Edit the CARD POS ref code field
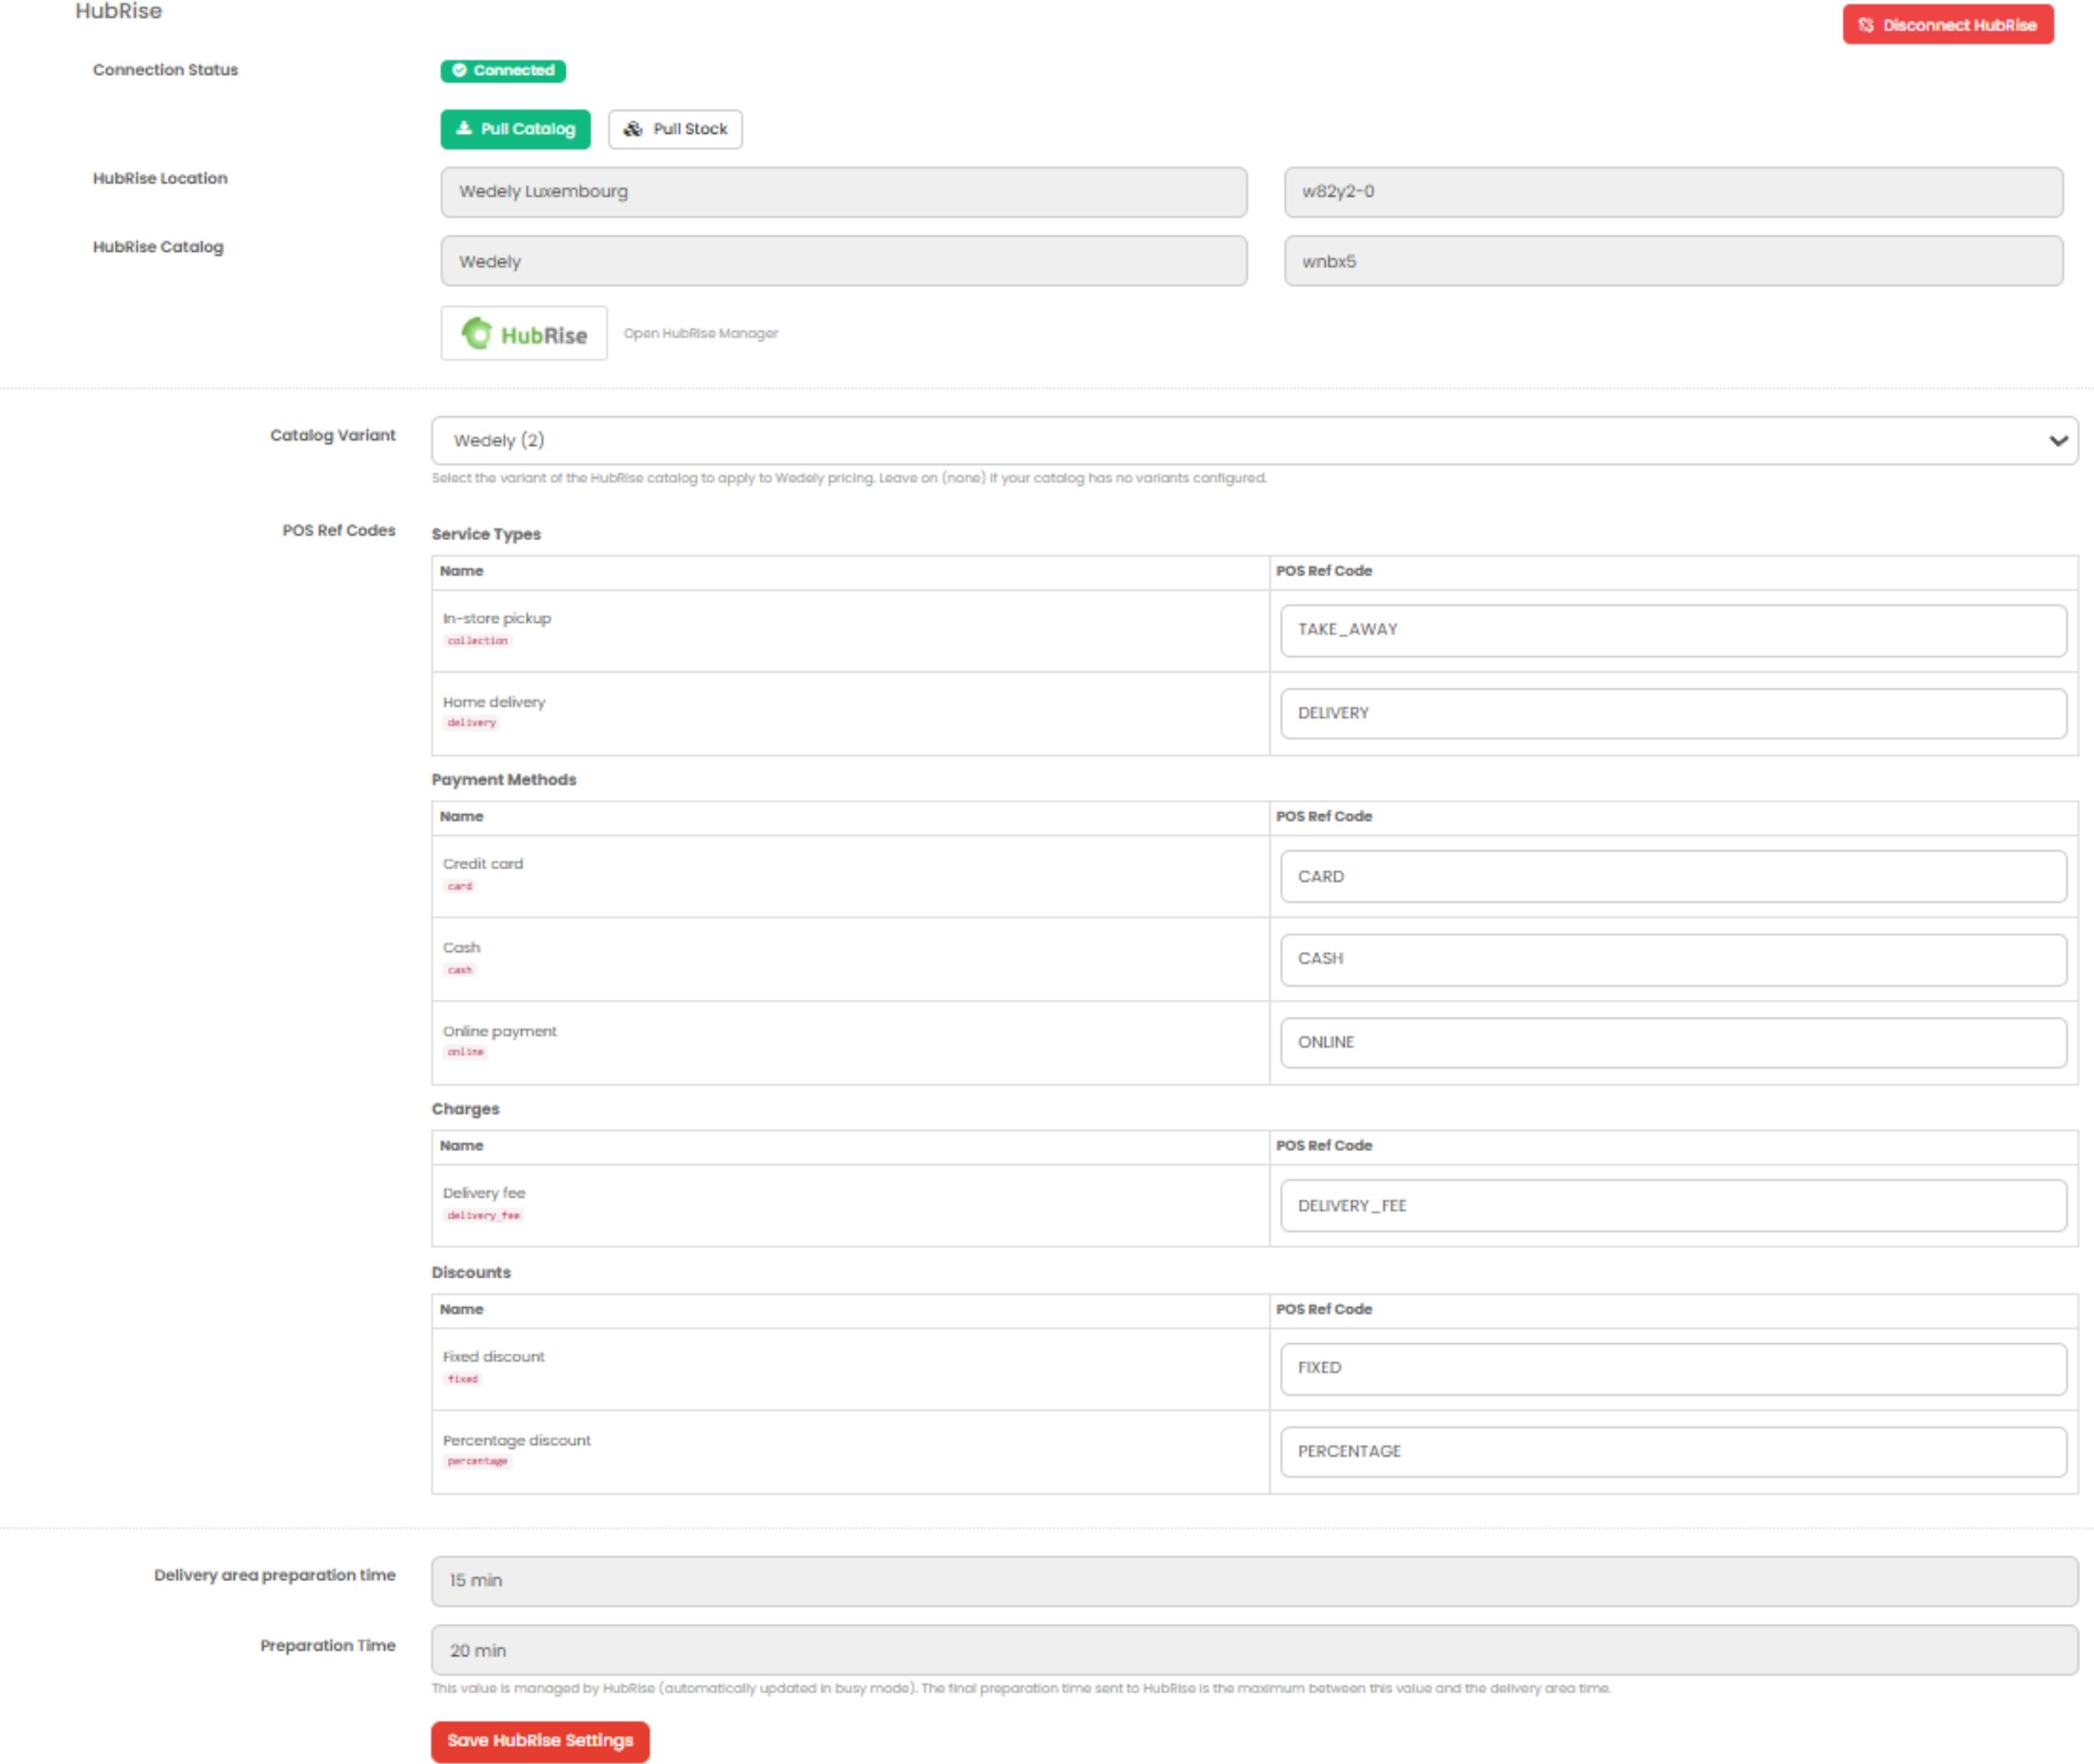The height and width of the screenshot is (1764, 2094). (x=1673, y=876)
